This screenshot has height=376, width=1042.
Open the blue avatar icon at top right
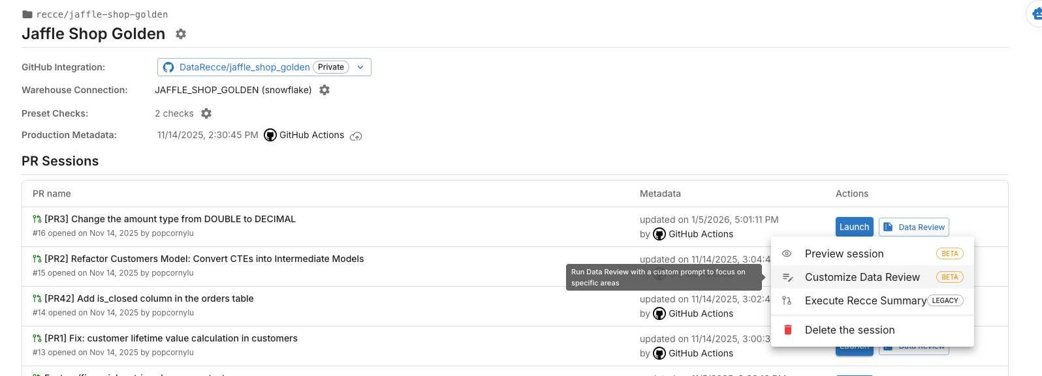[x=1036, y=13]
